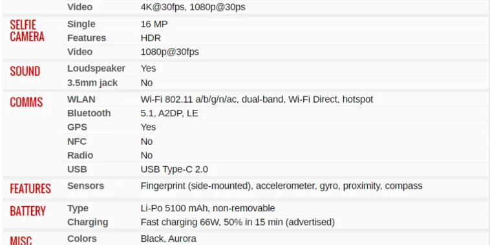Click the Colors label under MISC

click(x=82, y=239)
